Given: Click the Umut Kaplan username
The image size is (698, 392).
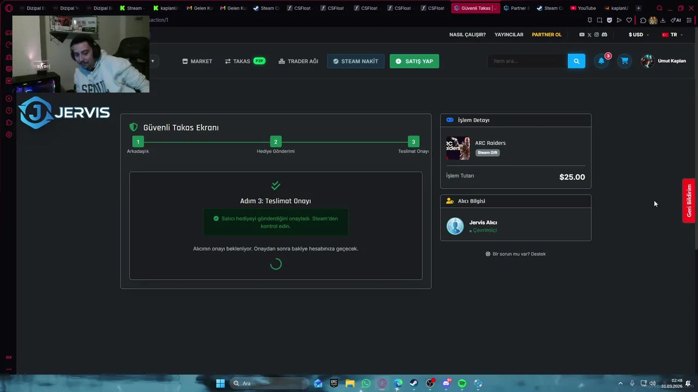Looking at the screenshot, I should pyautogui.click(x=672, y=61).
